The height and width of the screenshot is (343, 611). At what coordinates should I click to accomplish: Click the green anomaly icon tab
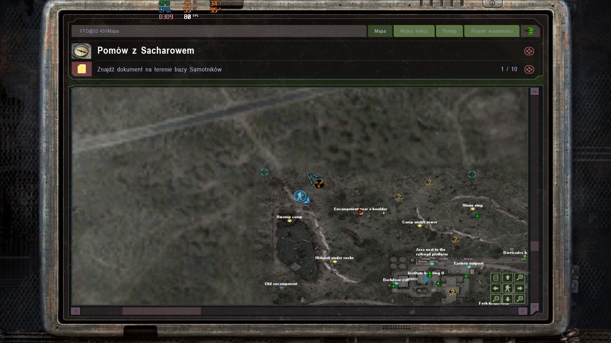[x=530, y=31]
